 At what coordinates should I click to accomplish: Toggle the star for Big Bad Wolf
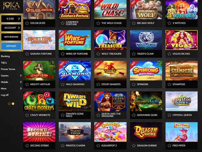(134, 23)
